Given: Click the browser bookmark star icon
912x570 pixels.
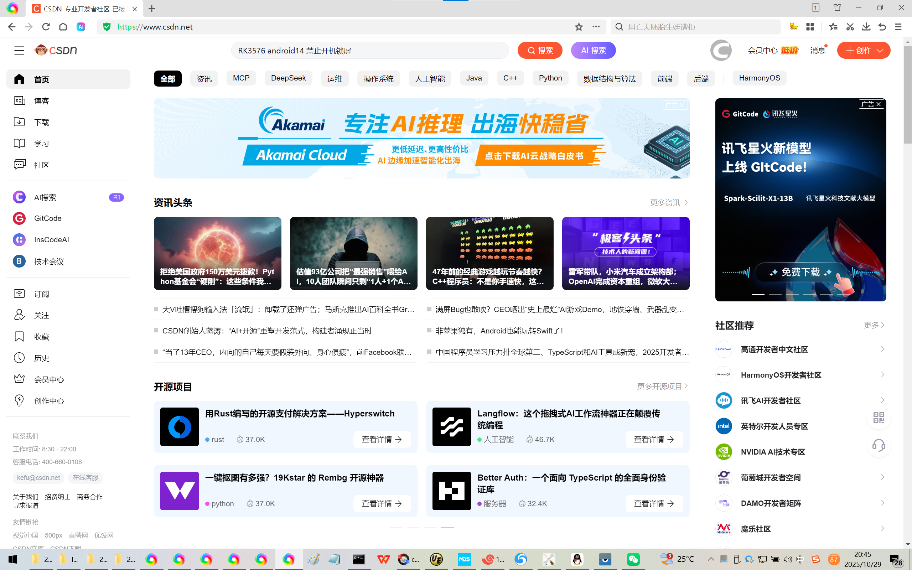Looking at the screenshot, I should (x=579, y=27).
